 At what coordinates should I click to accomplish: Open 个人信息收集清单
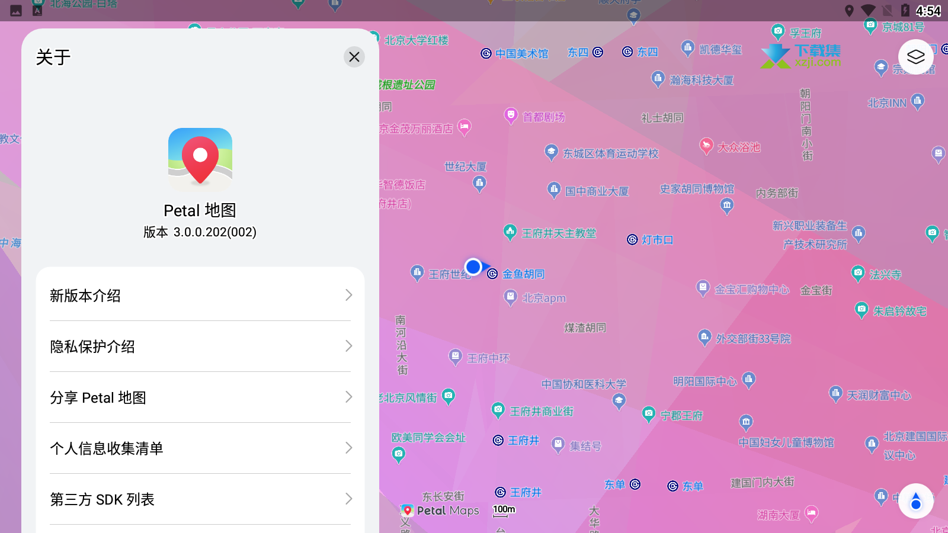pyautogui.click(x=200, y=448)
